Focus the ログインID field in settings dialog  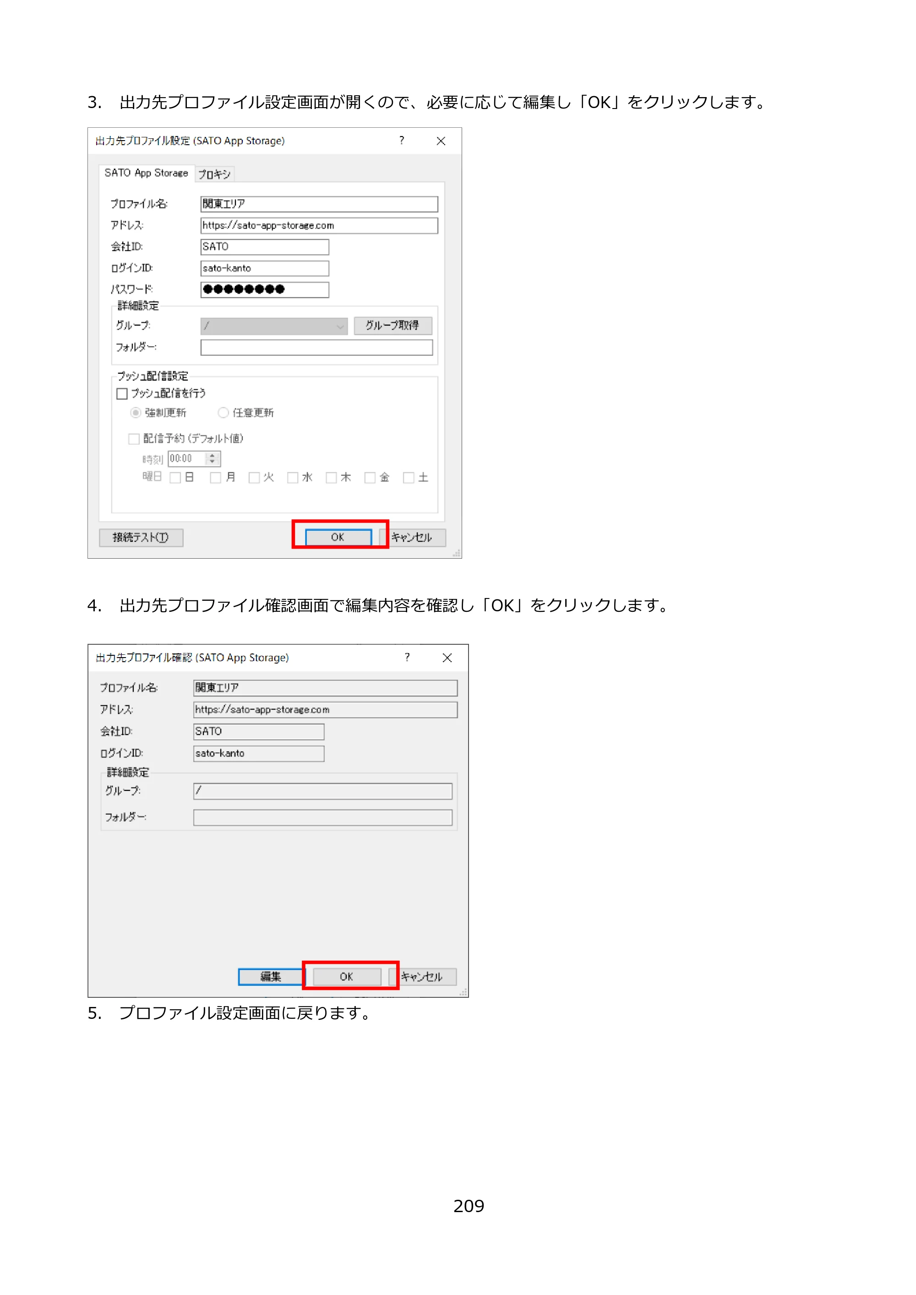265,268
